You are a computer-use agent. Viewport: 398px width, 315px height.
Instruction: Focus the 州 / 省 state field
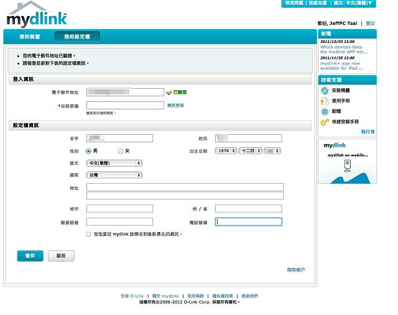point(249,209)
